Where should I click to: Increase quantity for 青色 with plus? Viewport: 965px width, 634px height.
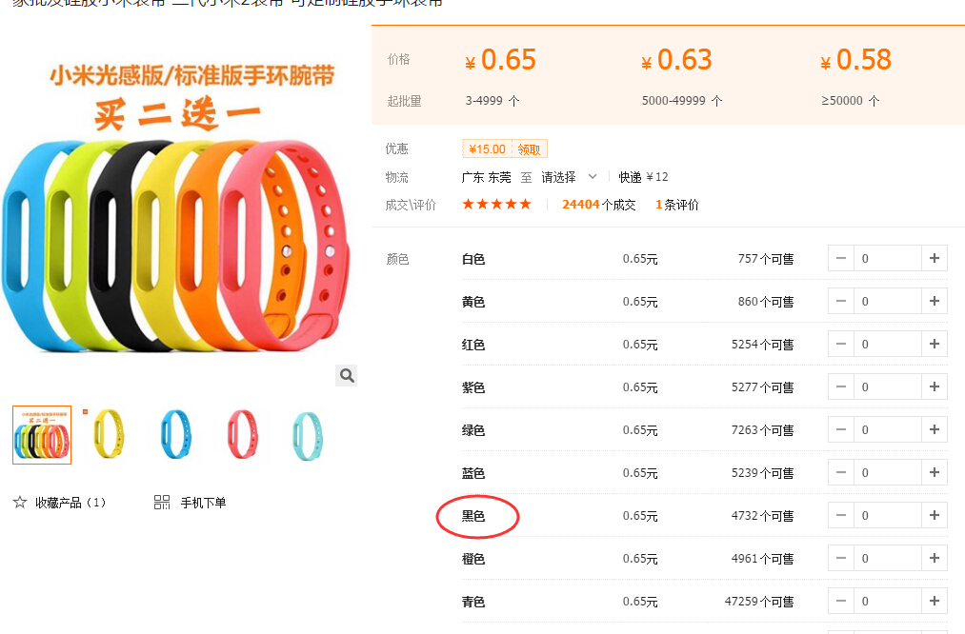coord(935,601)
